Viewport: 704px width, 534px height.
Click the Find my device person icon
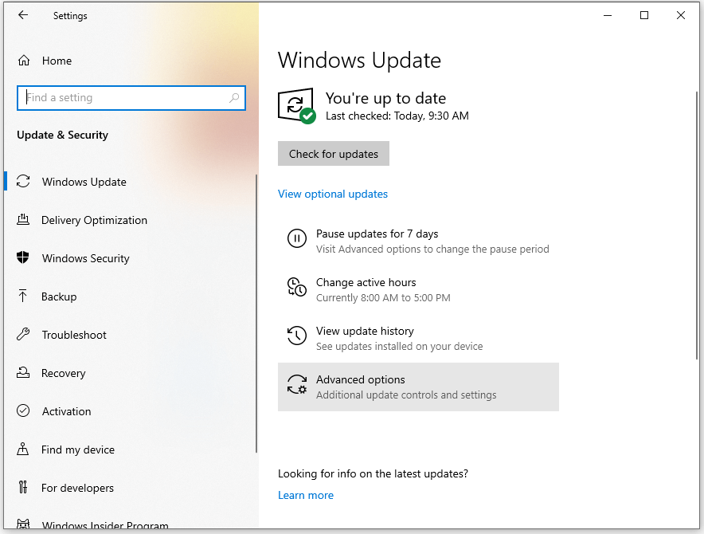pyautogui.click(x=22, y=449)
